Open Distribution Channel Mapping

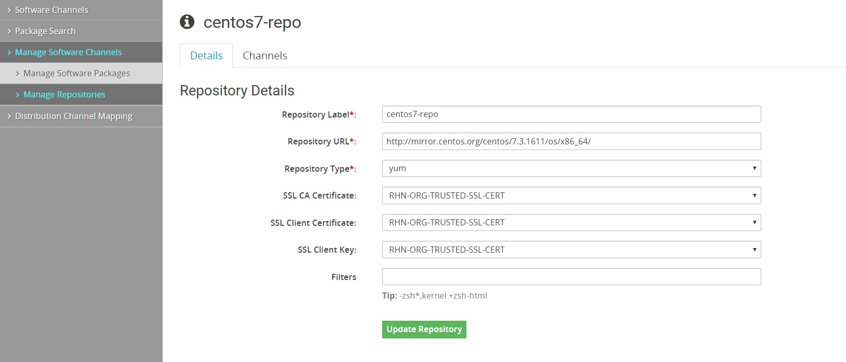[x=81, y=116]
